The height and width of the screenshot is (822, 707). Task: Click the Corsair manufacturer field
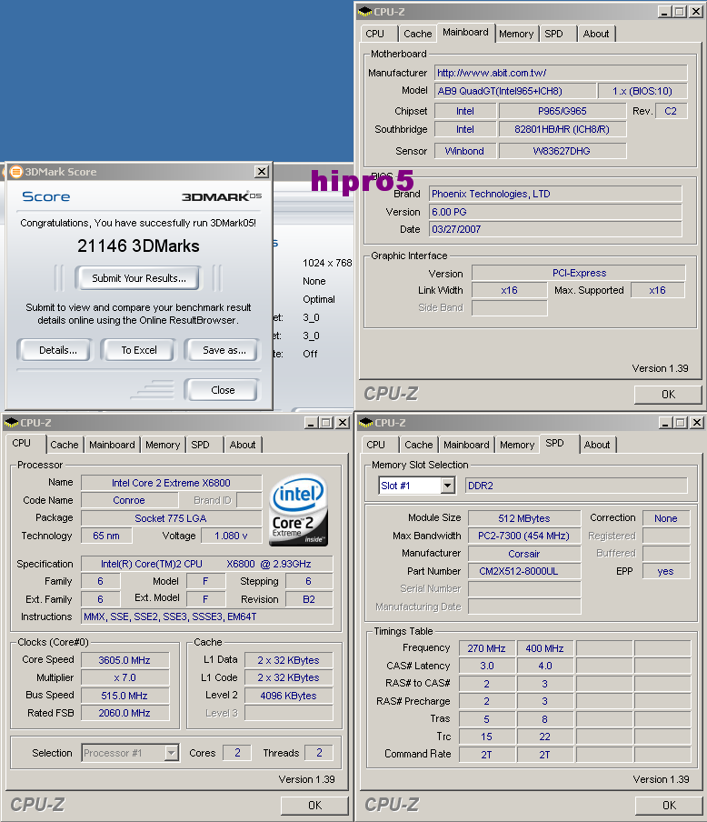pos(524,554)
